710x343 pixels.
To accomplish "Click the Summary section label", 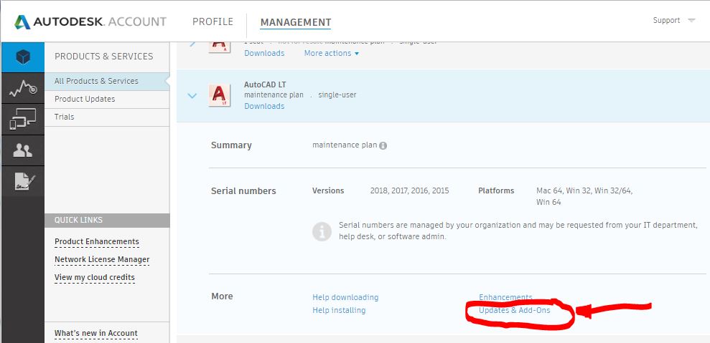I will pyautogui.click(x=231, y=145).
